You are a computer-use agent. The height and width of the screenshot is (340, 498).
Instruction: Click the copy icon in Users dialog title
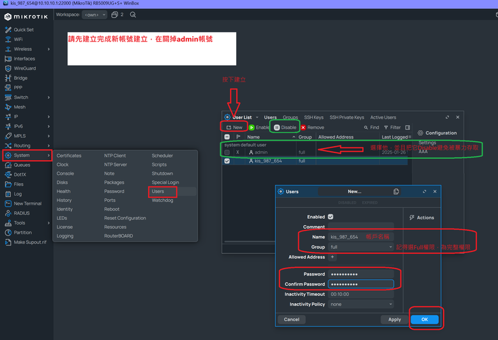[396, 191]
